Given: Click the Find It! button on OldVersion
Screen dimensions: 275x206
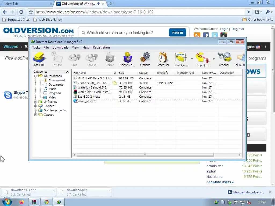Looking at the screenshot, I should pyautogui.click(x=178, y=33).
